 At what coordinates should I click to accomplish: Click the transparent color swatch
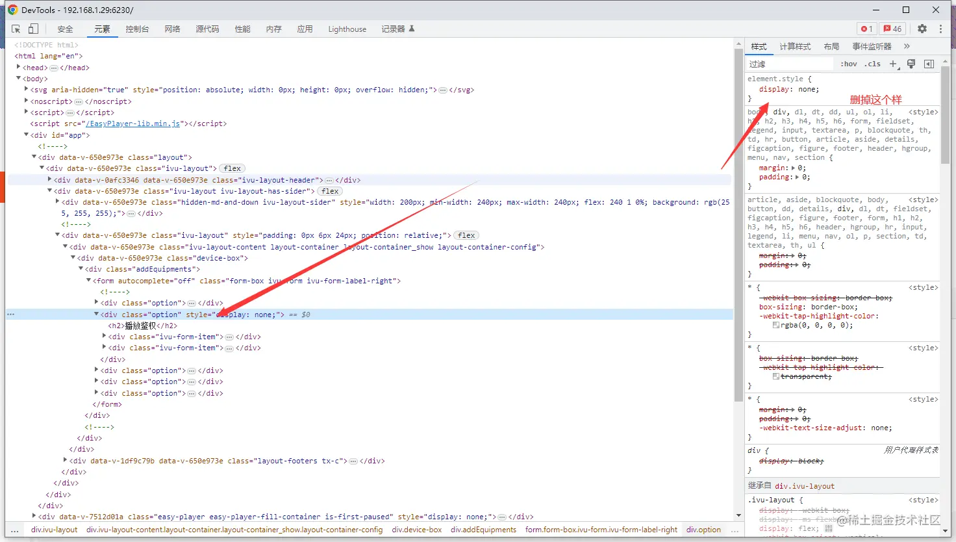click(x=775, y=376)
